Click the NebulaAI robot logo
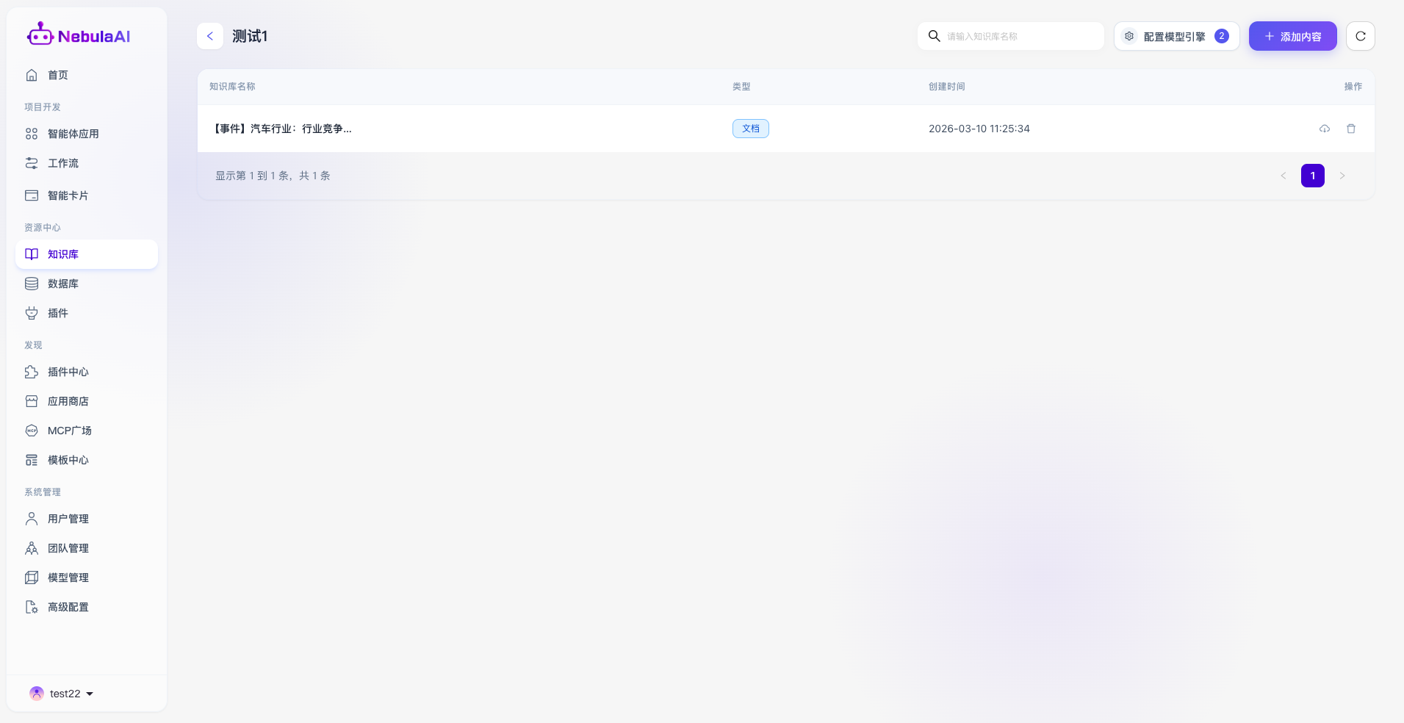Viewport: 1404px width, 723px height. [x=40, y=35]
